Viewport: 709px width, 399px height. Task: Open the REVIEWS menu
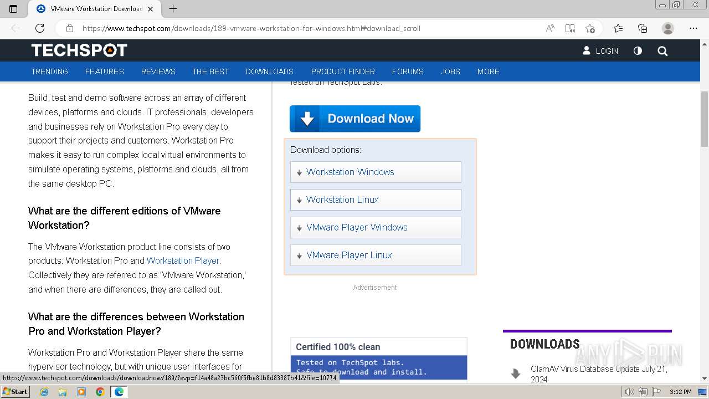click(x=158, y=71)
